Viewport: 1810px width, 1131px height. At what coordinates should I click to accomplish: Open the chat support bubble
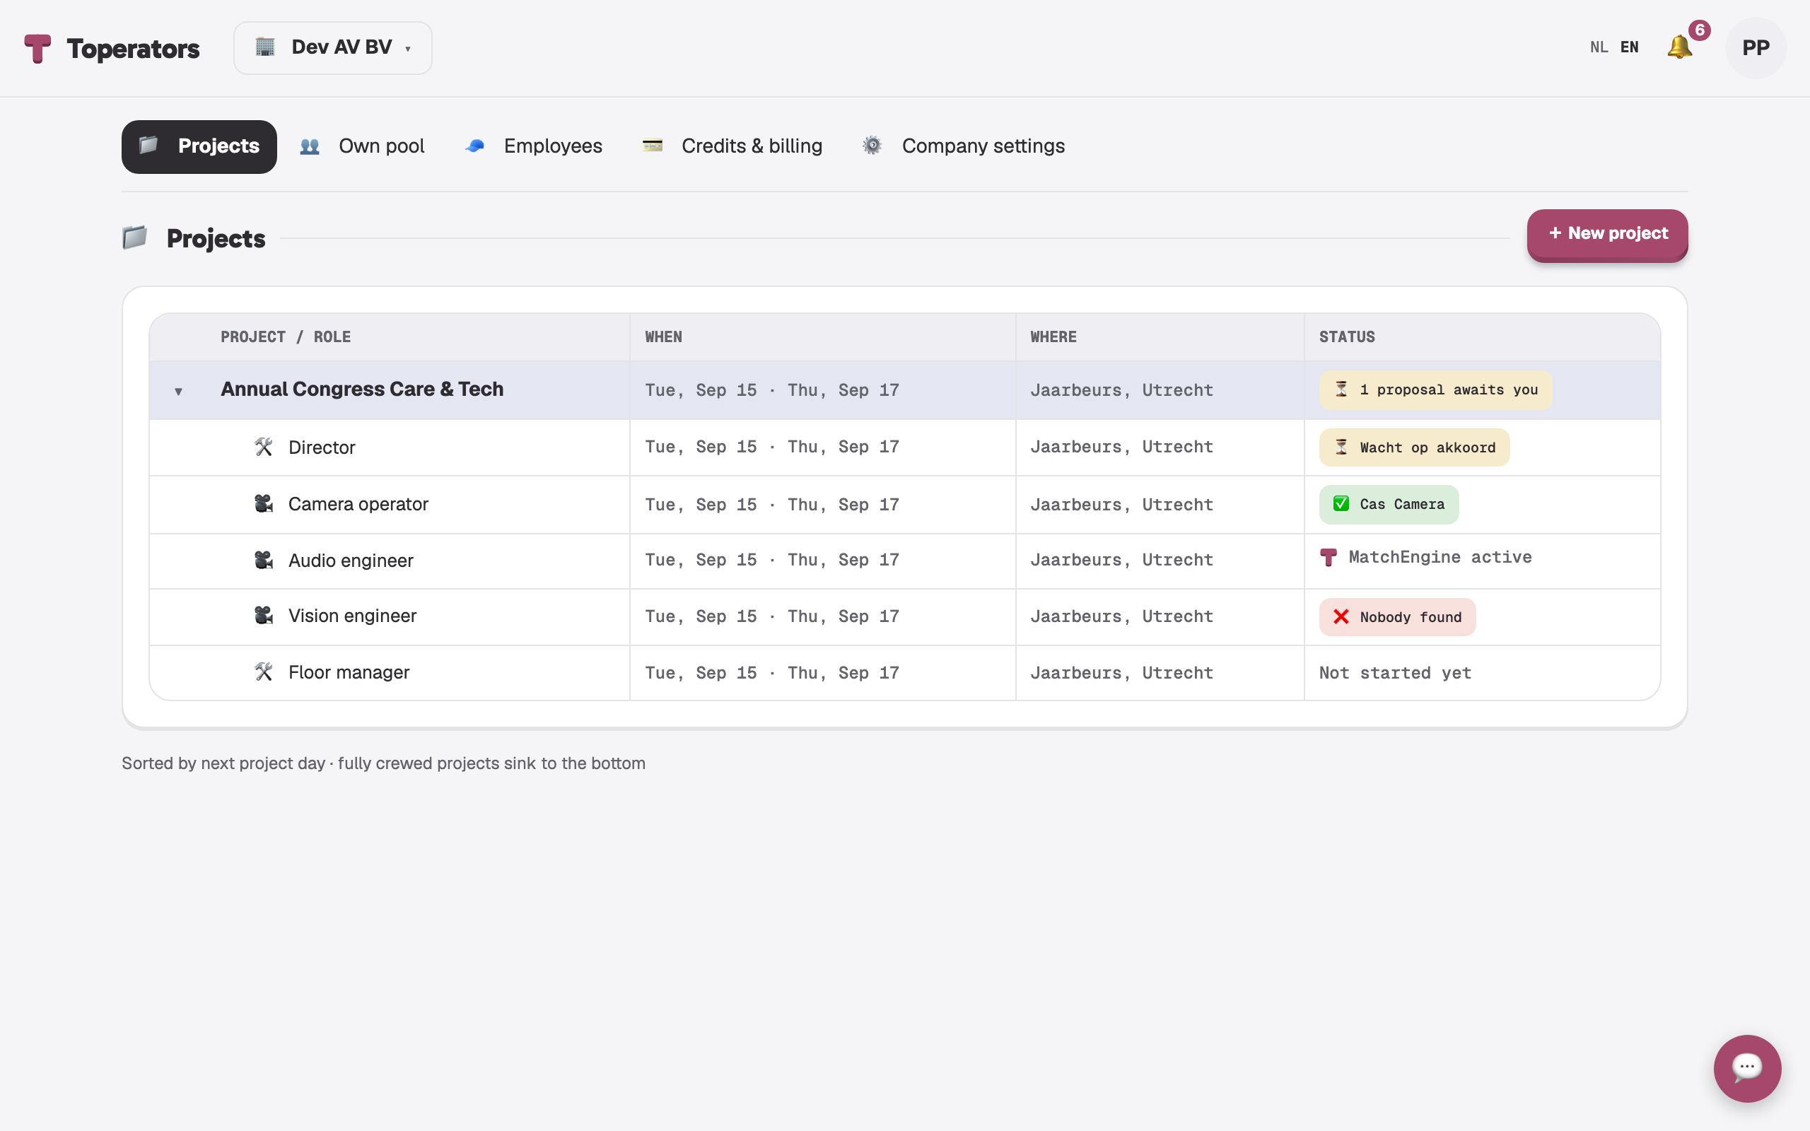click(1747, 1068)
